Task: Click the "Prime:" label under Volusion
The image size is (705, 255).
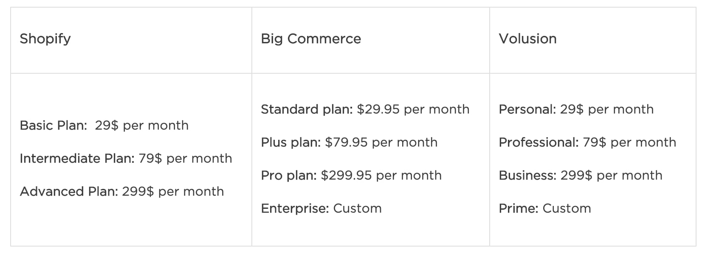Action: (518, 209)
